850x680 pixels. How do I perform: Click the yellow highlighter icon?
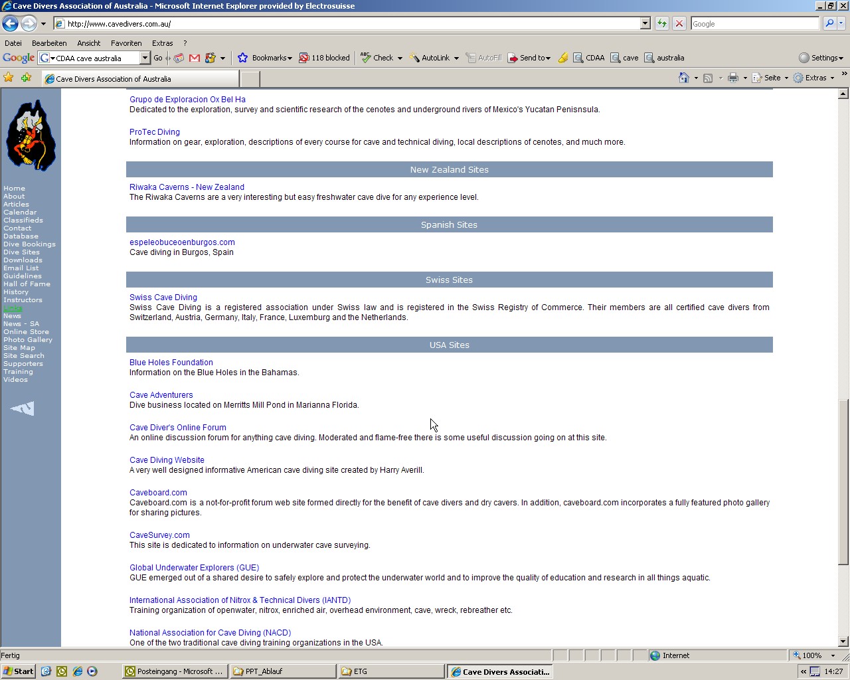tap(563, 58)
